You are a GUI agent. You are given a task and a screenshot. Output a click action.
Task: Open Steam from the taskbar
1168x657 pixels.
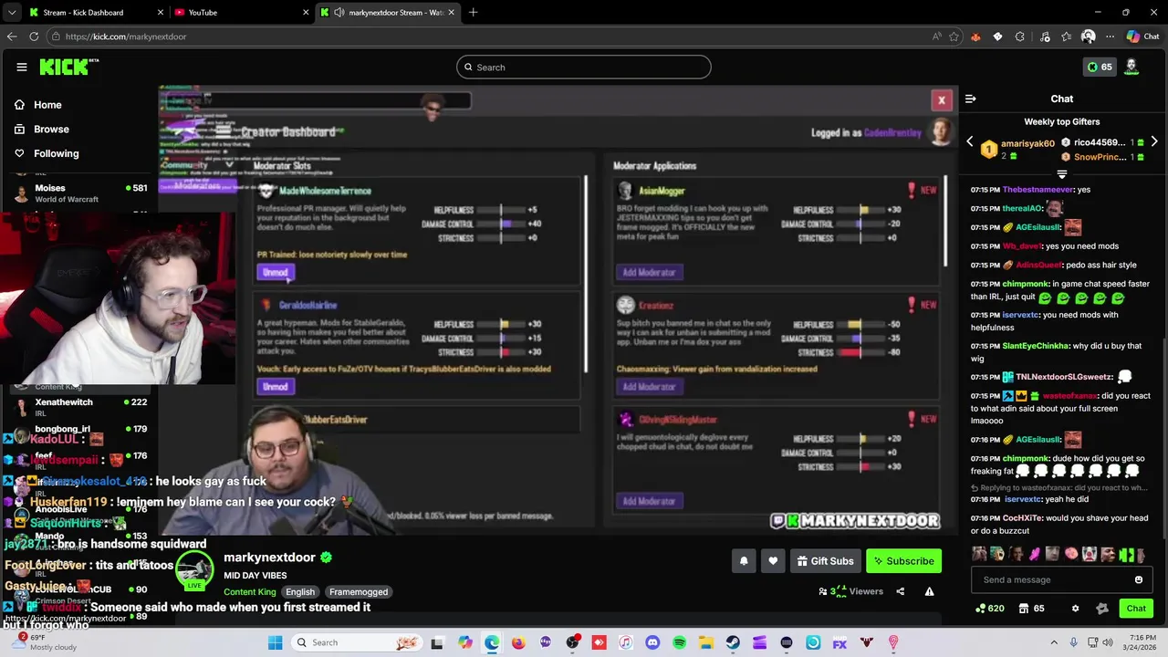tap(733, 642)
